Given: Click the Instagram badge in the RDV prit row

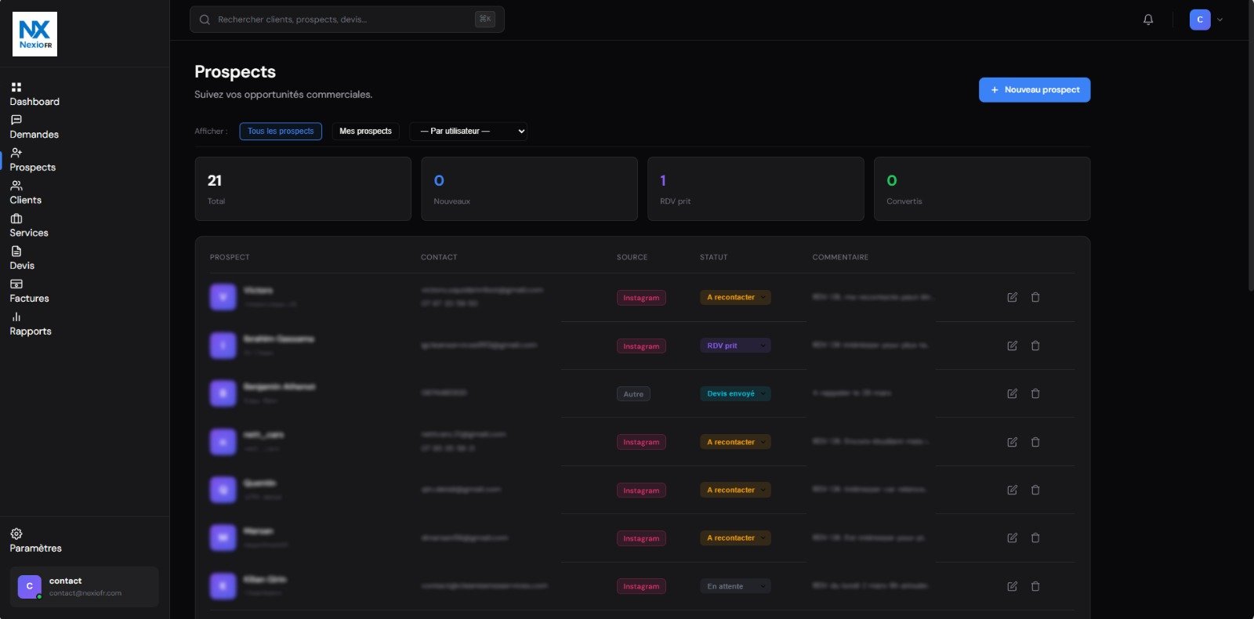Looking at the screenshot, I should [x=641, y=346].
